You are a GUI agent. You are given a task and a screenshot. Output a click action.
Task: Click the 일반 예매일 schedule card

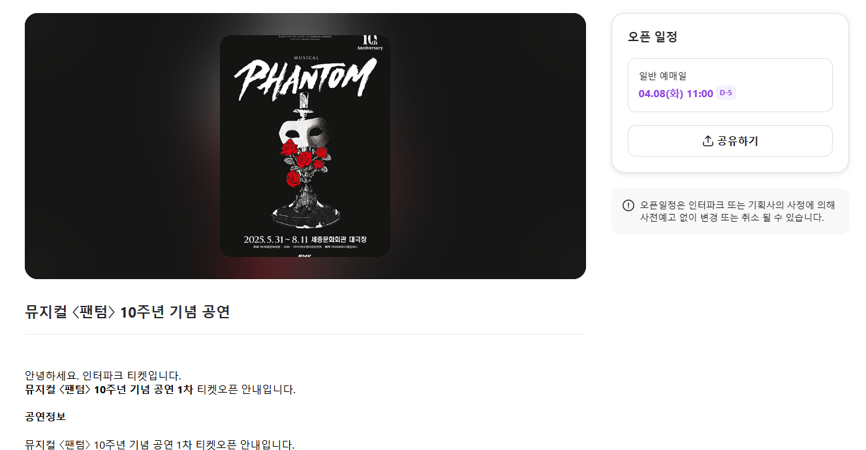click(x=730, y=85)
